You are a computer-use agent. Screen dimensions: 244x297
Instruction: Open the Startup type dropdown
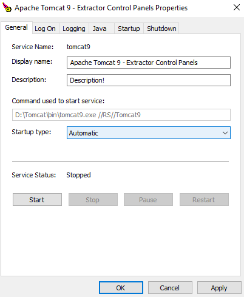149,133
